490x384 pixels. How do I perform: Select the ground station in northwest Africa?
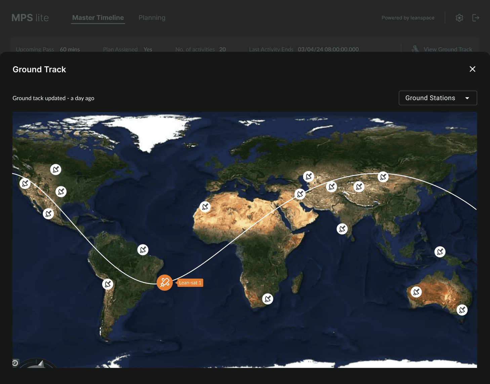click(x=205, y=207)
